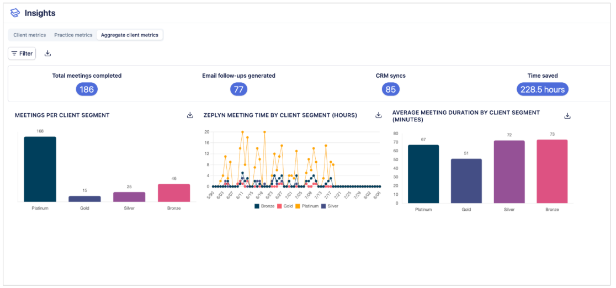616x288 pixels.
Task: Download the Zeplyn Meeting Time chart
Action: point(379,115)
